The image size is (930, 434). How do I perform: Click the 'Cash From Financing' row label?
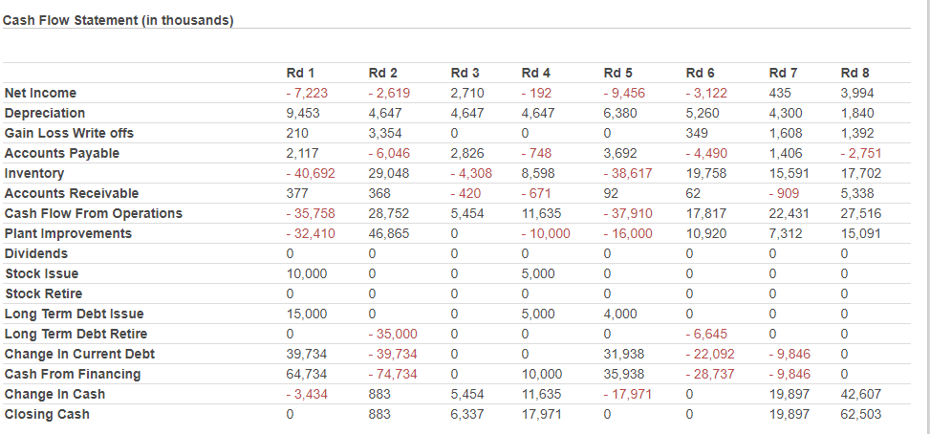click(73, 374)
